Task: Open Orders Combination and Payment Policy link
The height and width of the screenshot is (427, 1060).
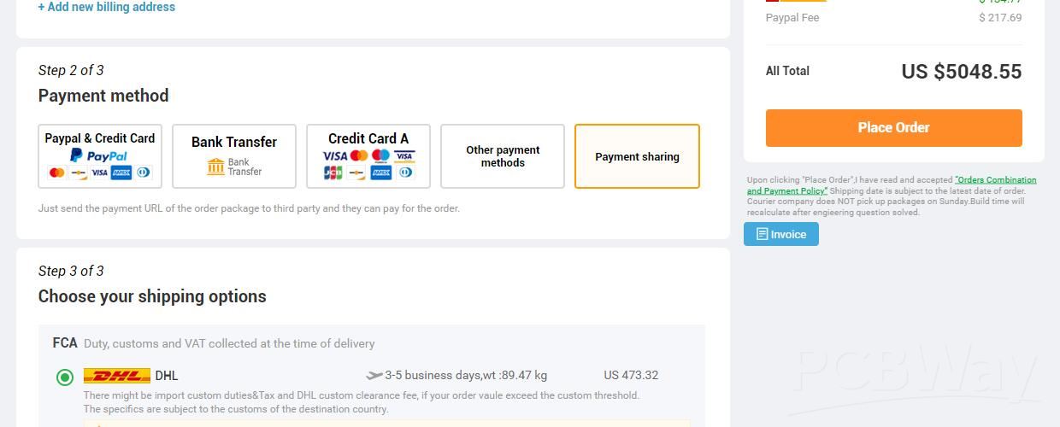Action: (x=892, y=185)
